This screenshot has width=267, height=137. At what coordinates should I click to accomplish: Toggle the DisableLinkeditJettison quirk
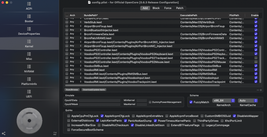pyautogui.click(x=132, y=125)
